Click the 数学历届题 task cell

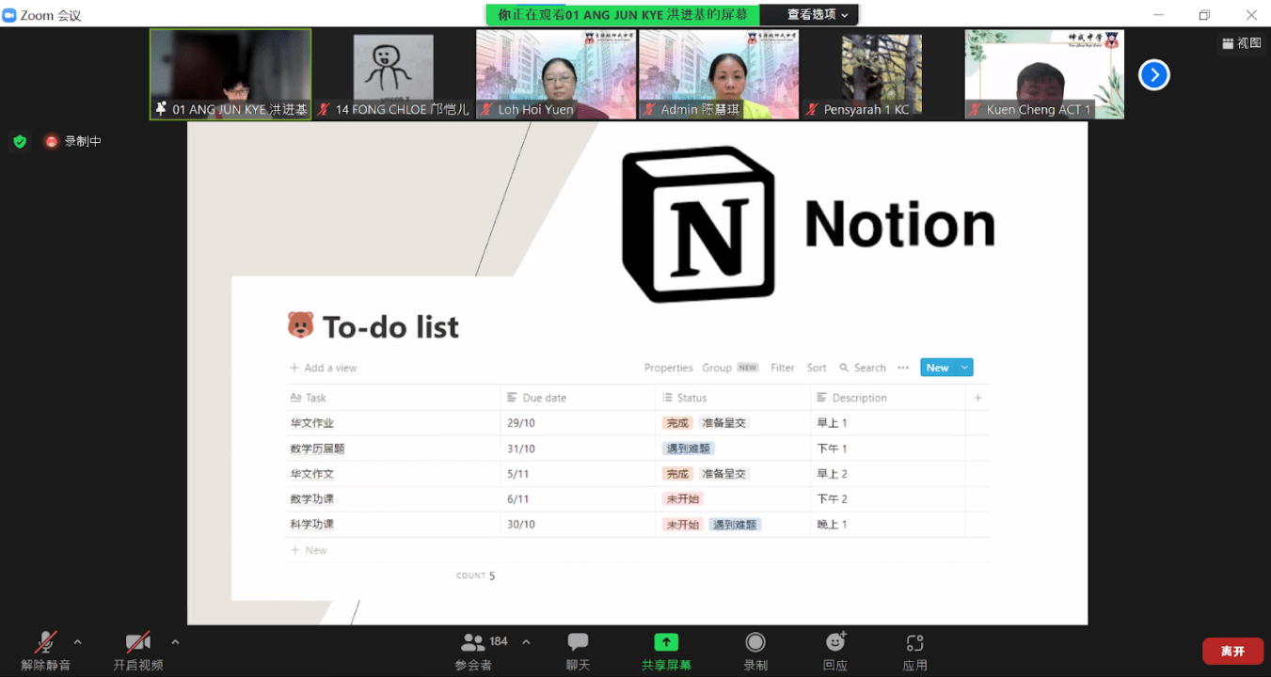pyautogui.click(x=393, y=449)
